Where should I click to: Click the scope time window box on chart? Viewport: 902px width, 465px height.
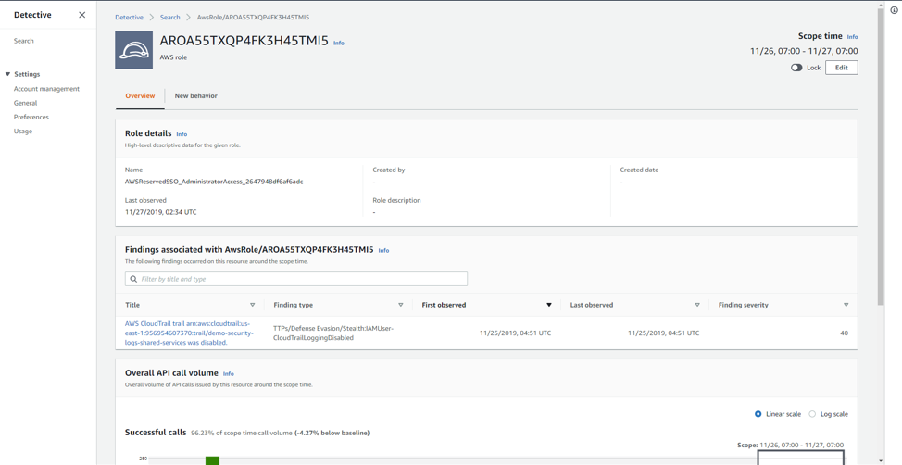[x=801, y=458]
